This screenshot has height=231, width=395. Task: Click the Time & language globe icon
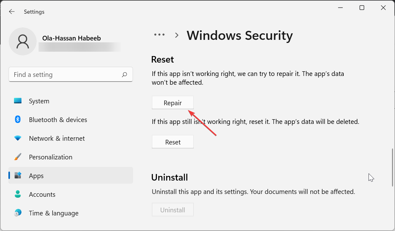(x=18, y=213)
